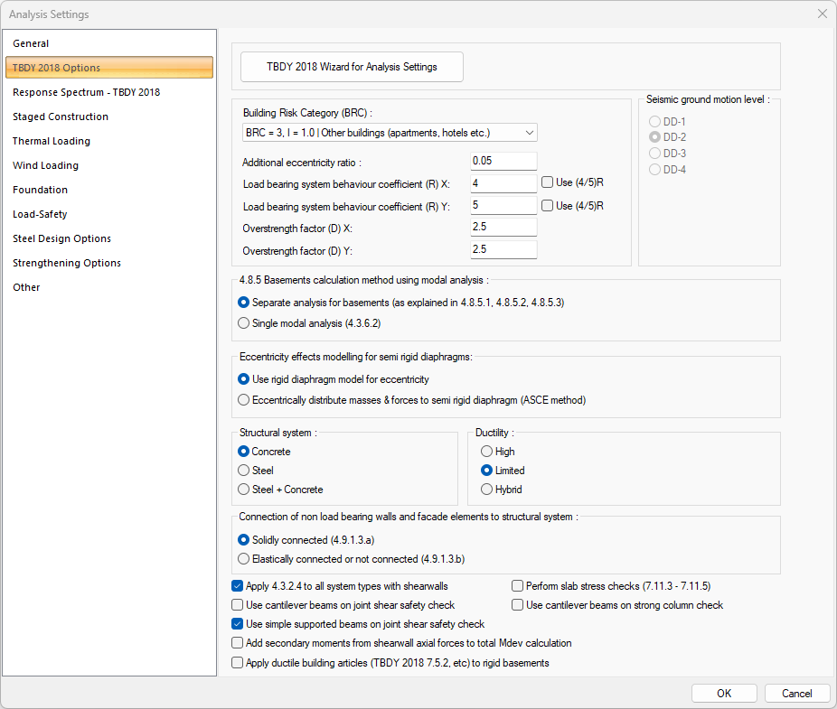This screenshot has width=837, height=709.
Task: Uncheck Apply 4.3.2.4 to all shearwall systems
Action: click(x=238, y=586)
